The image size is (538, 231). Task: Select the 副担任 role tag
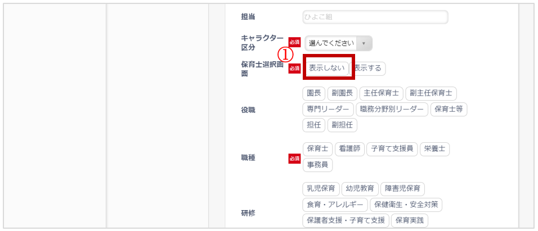tap(342, 125)
